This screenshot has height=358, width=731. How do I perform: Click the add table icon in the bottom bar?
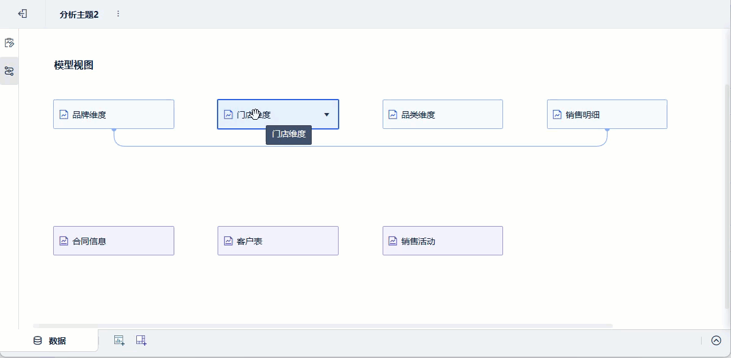tap(141, 340)
